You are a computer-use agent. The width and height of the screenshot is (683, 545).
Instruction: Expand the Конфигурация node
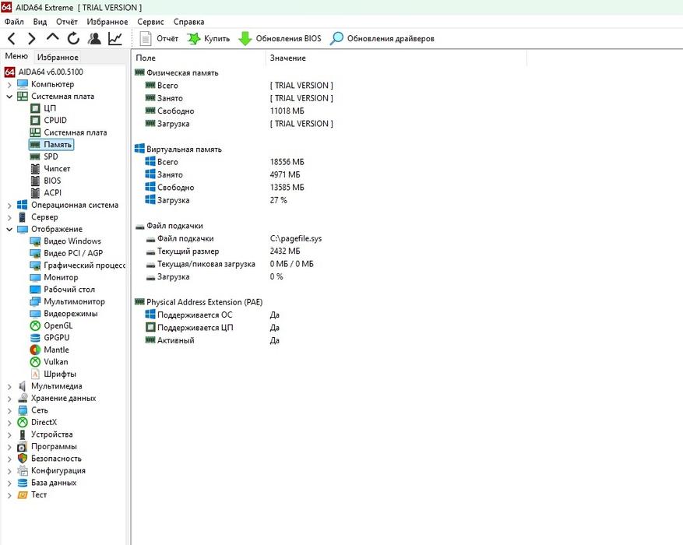(9, 470)
